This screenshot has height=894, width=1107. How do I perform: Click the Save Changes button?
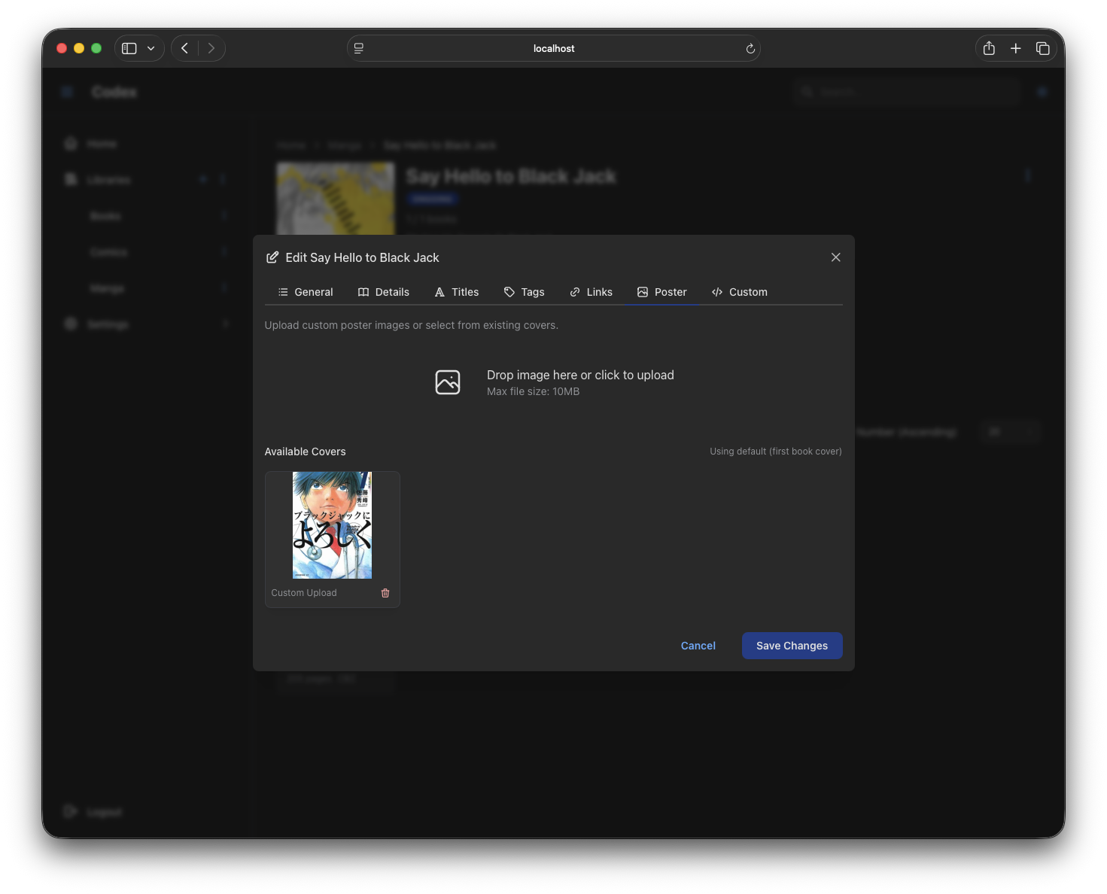tap(792, 646)
